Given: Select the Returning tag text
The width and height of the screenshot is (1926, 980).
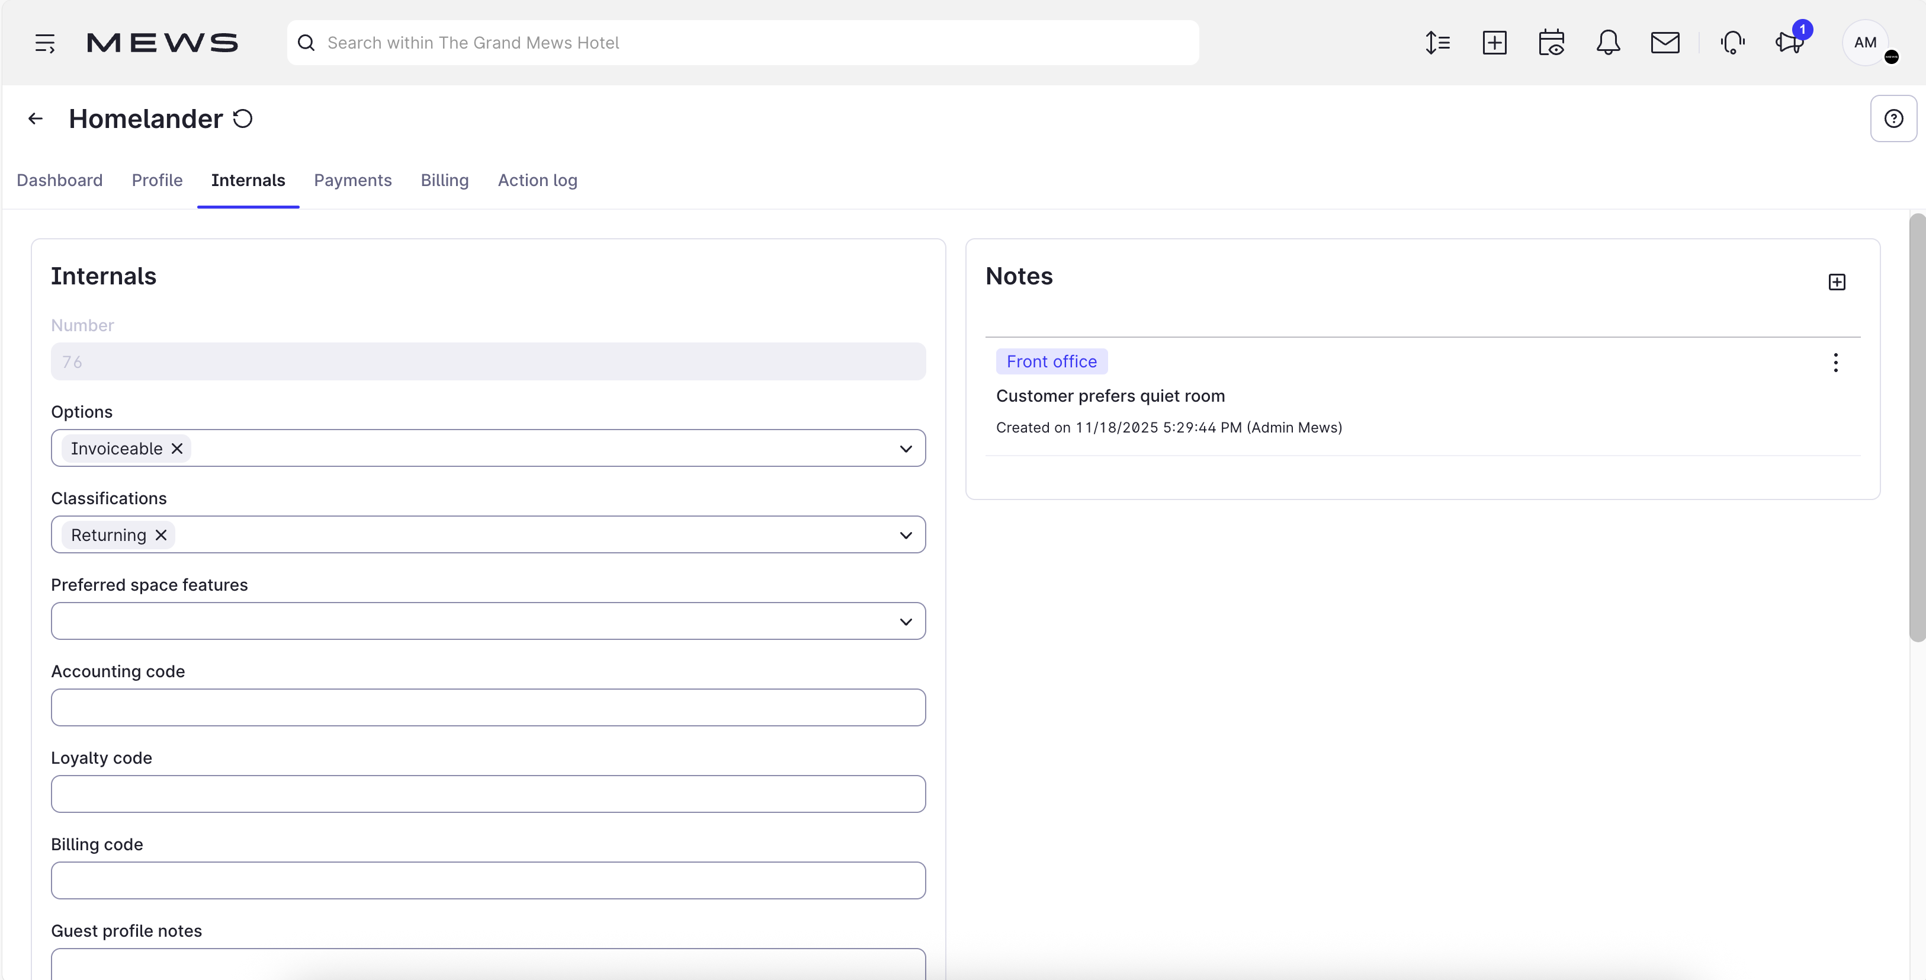Looking at the screenshot, I should point(108,535).
